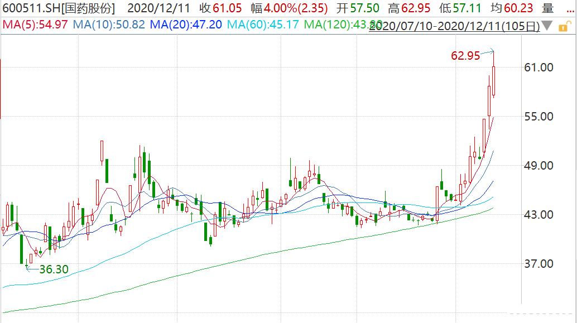Click the red ellipsis overflow at header end
The height and width of the screenshot is (323, 577).
point(570,11)
